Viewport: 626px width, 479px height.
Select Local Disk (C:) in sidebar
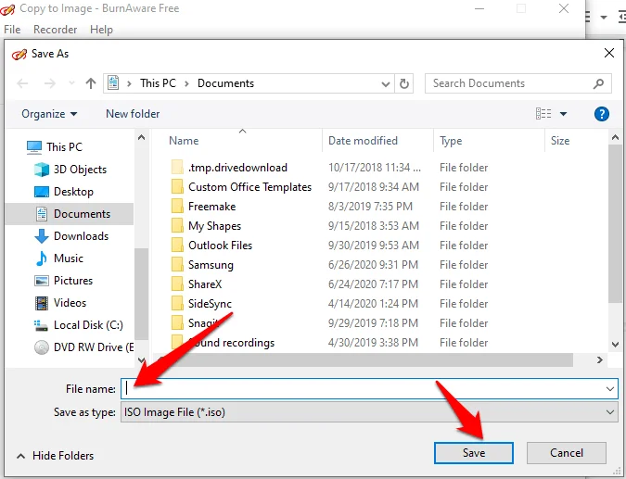pos(88,325)
